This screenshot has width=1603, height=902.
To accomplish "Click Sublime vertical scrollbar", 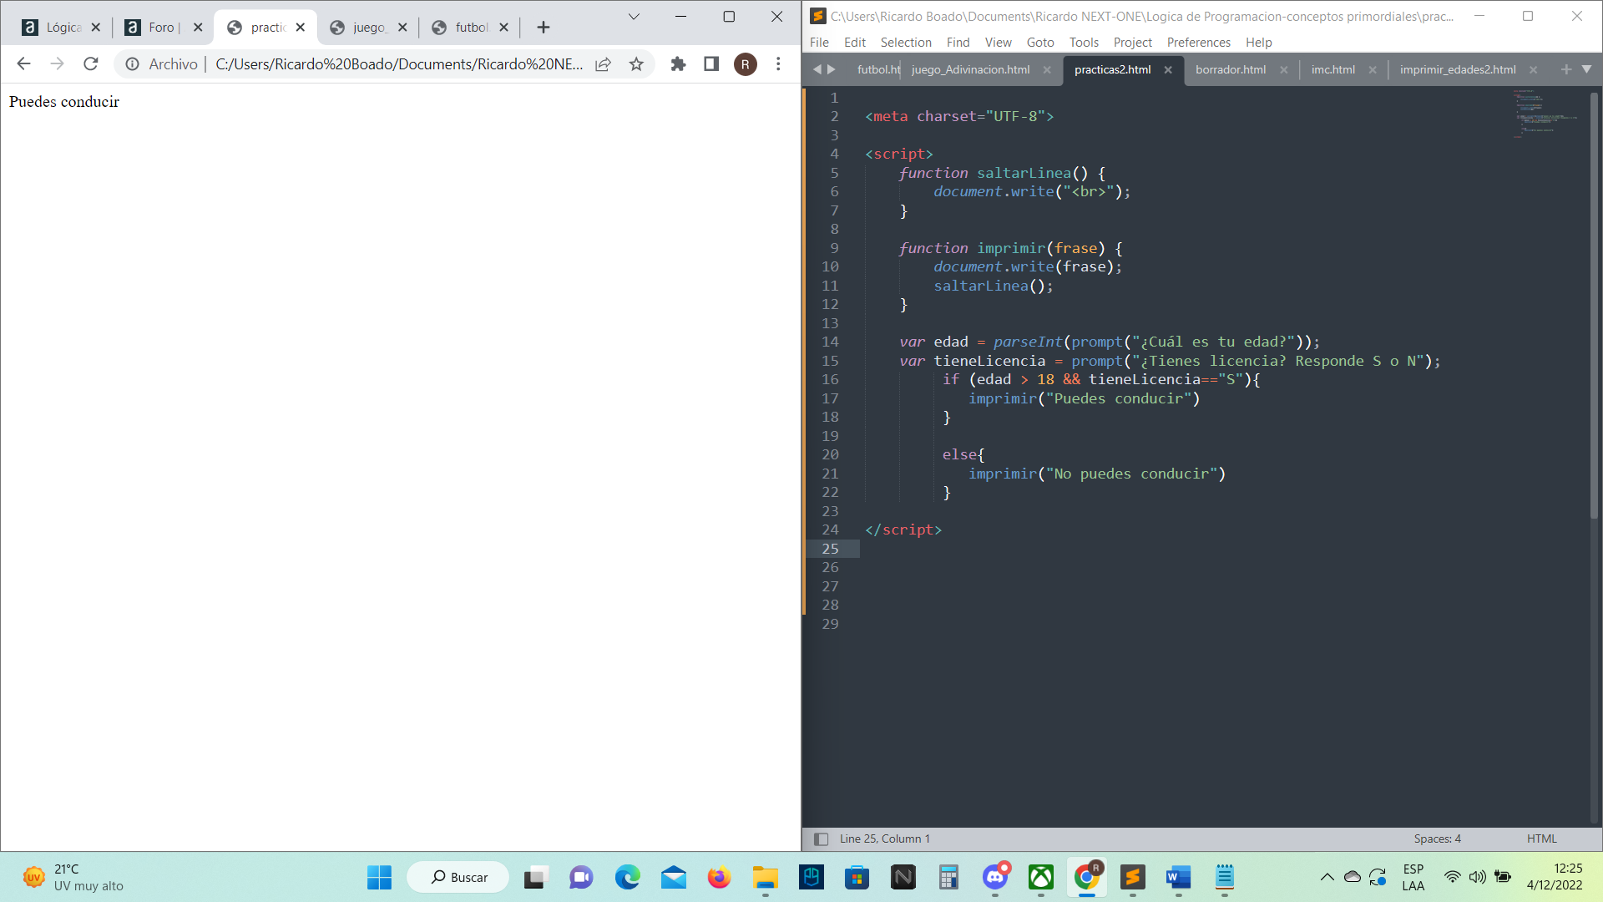I will (1593, 306).
